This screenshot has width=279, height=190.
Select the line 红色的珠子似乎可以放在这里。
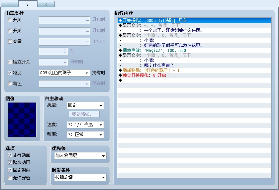194,45
